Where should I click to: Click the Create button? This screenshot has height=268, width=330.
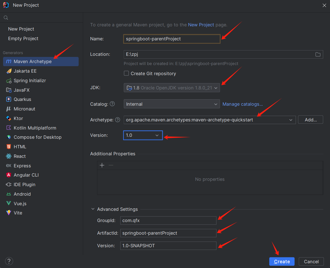[282, 262]
